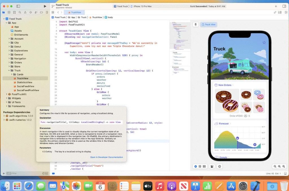Pin the preview with the pin button
The width and height of the screenshot is (289, 191).
tap(196, 24)
